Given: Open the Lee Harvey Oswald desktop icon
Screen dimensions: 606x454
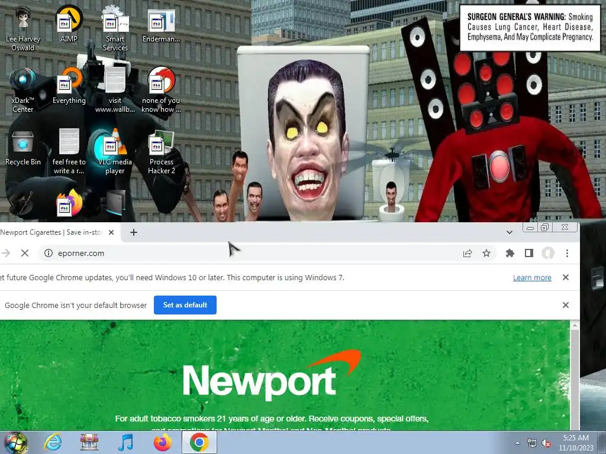Looking at the screenshot, I should 23,28.
